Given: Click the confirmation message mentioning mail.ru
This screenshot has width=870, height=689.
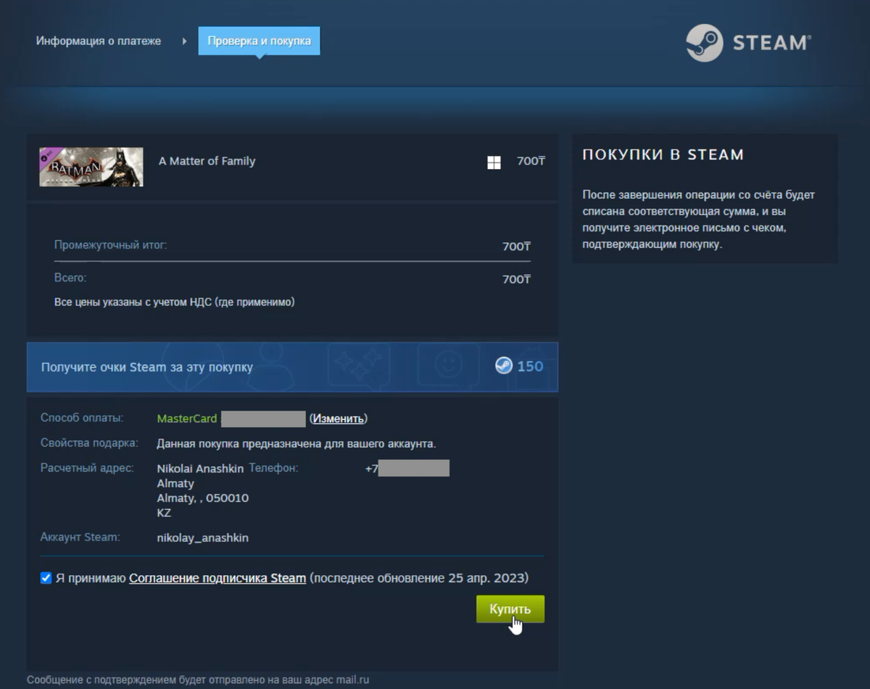Looking at the screenshot, I should click(198, 680).
